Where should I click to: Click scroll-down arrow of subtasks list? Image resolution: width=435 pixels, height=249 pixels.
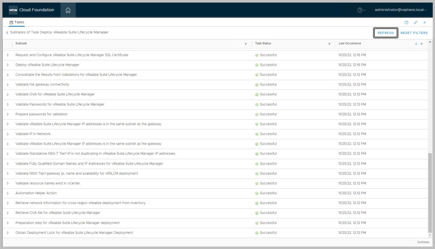(x=430, y=235)
